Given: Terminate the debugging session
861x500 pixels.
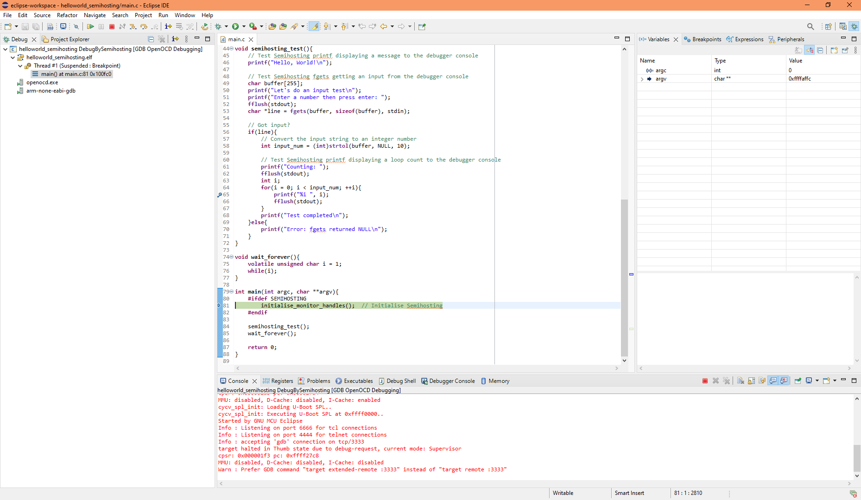Looking at the screenshot, I should 112,26.
